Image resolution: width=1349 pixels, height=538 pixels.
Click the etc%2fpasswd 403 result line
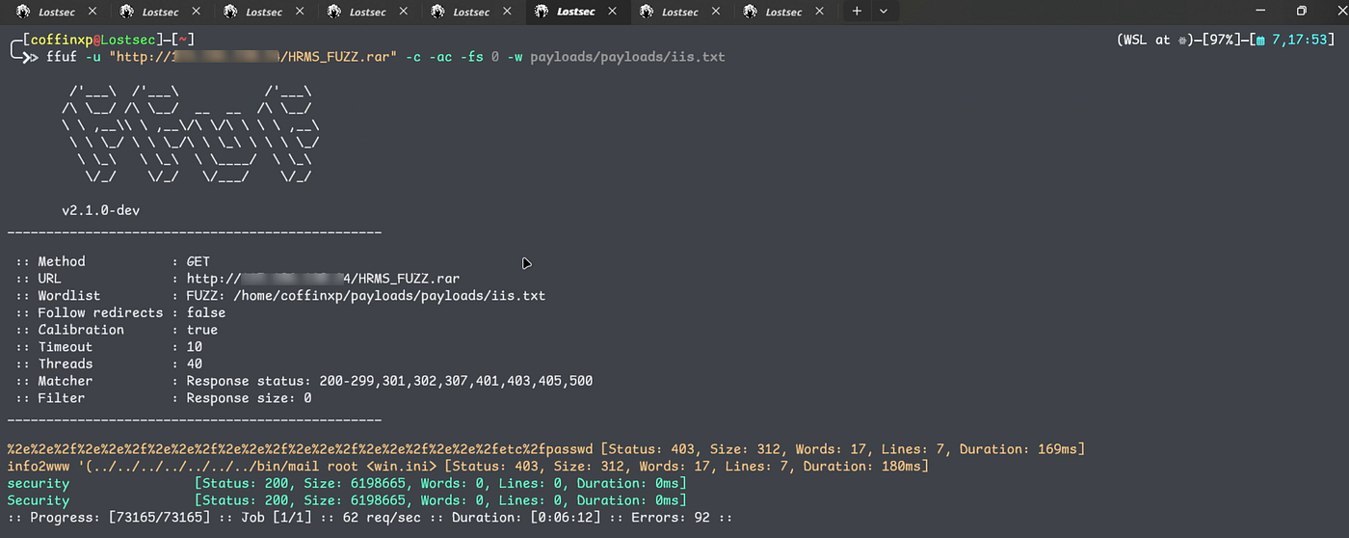(546, 449)
